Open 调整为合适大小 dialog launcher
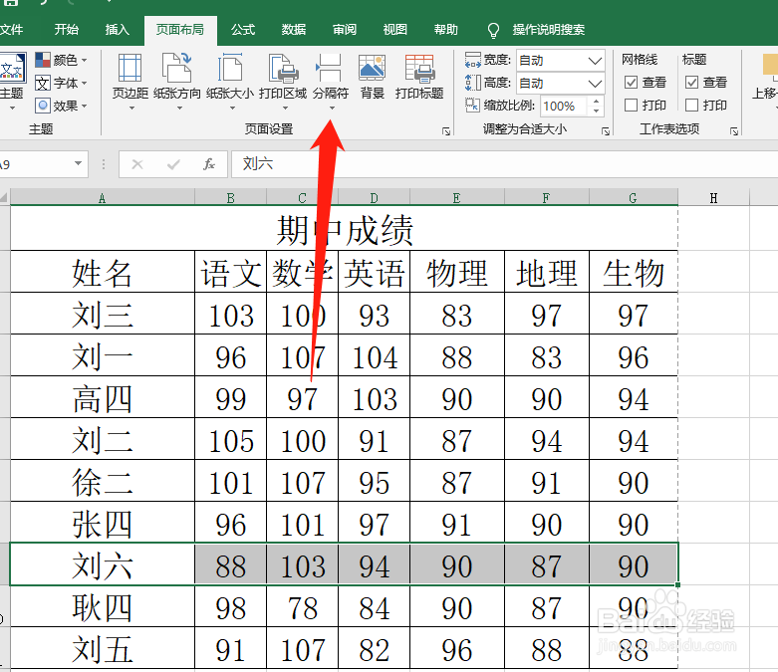This screenshot has height=672, width=778. point(606,131)
